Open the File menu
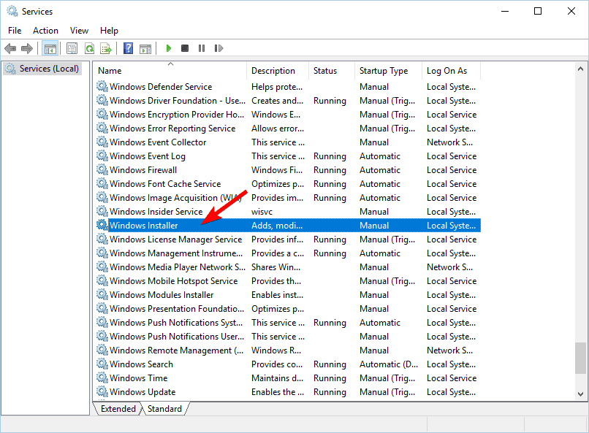Image resolution: width=589 pixels, height=433 pixels. point(15,31)
